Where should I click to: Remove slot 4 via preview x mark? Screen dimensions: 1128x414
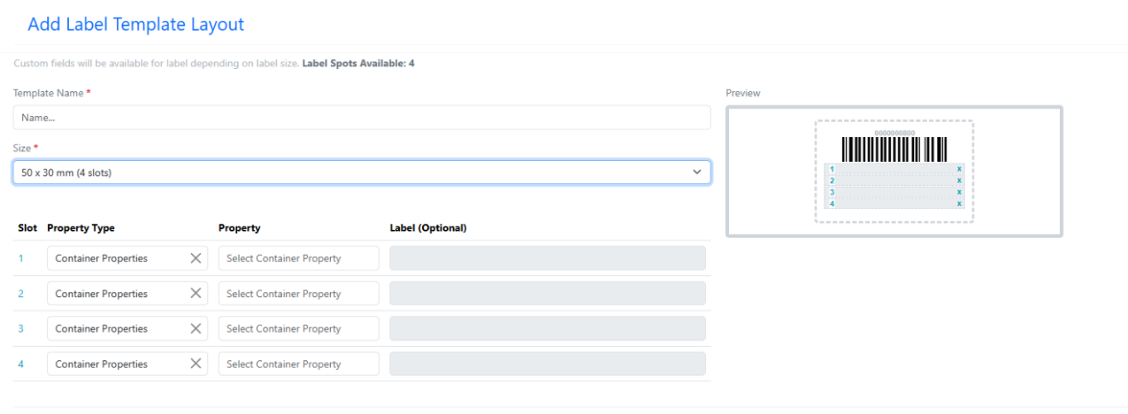point(960,203)
